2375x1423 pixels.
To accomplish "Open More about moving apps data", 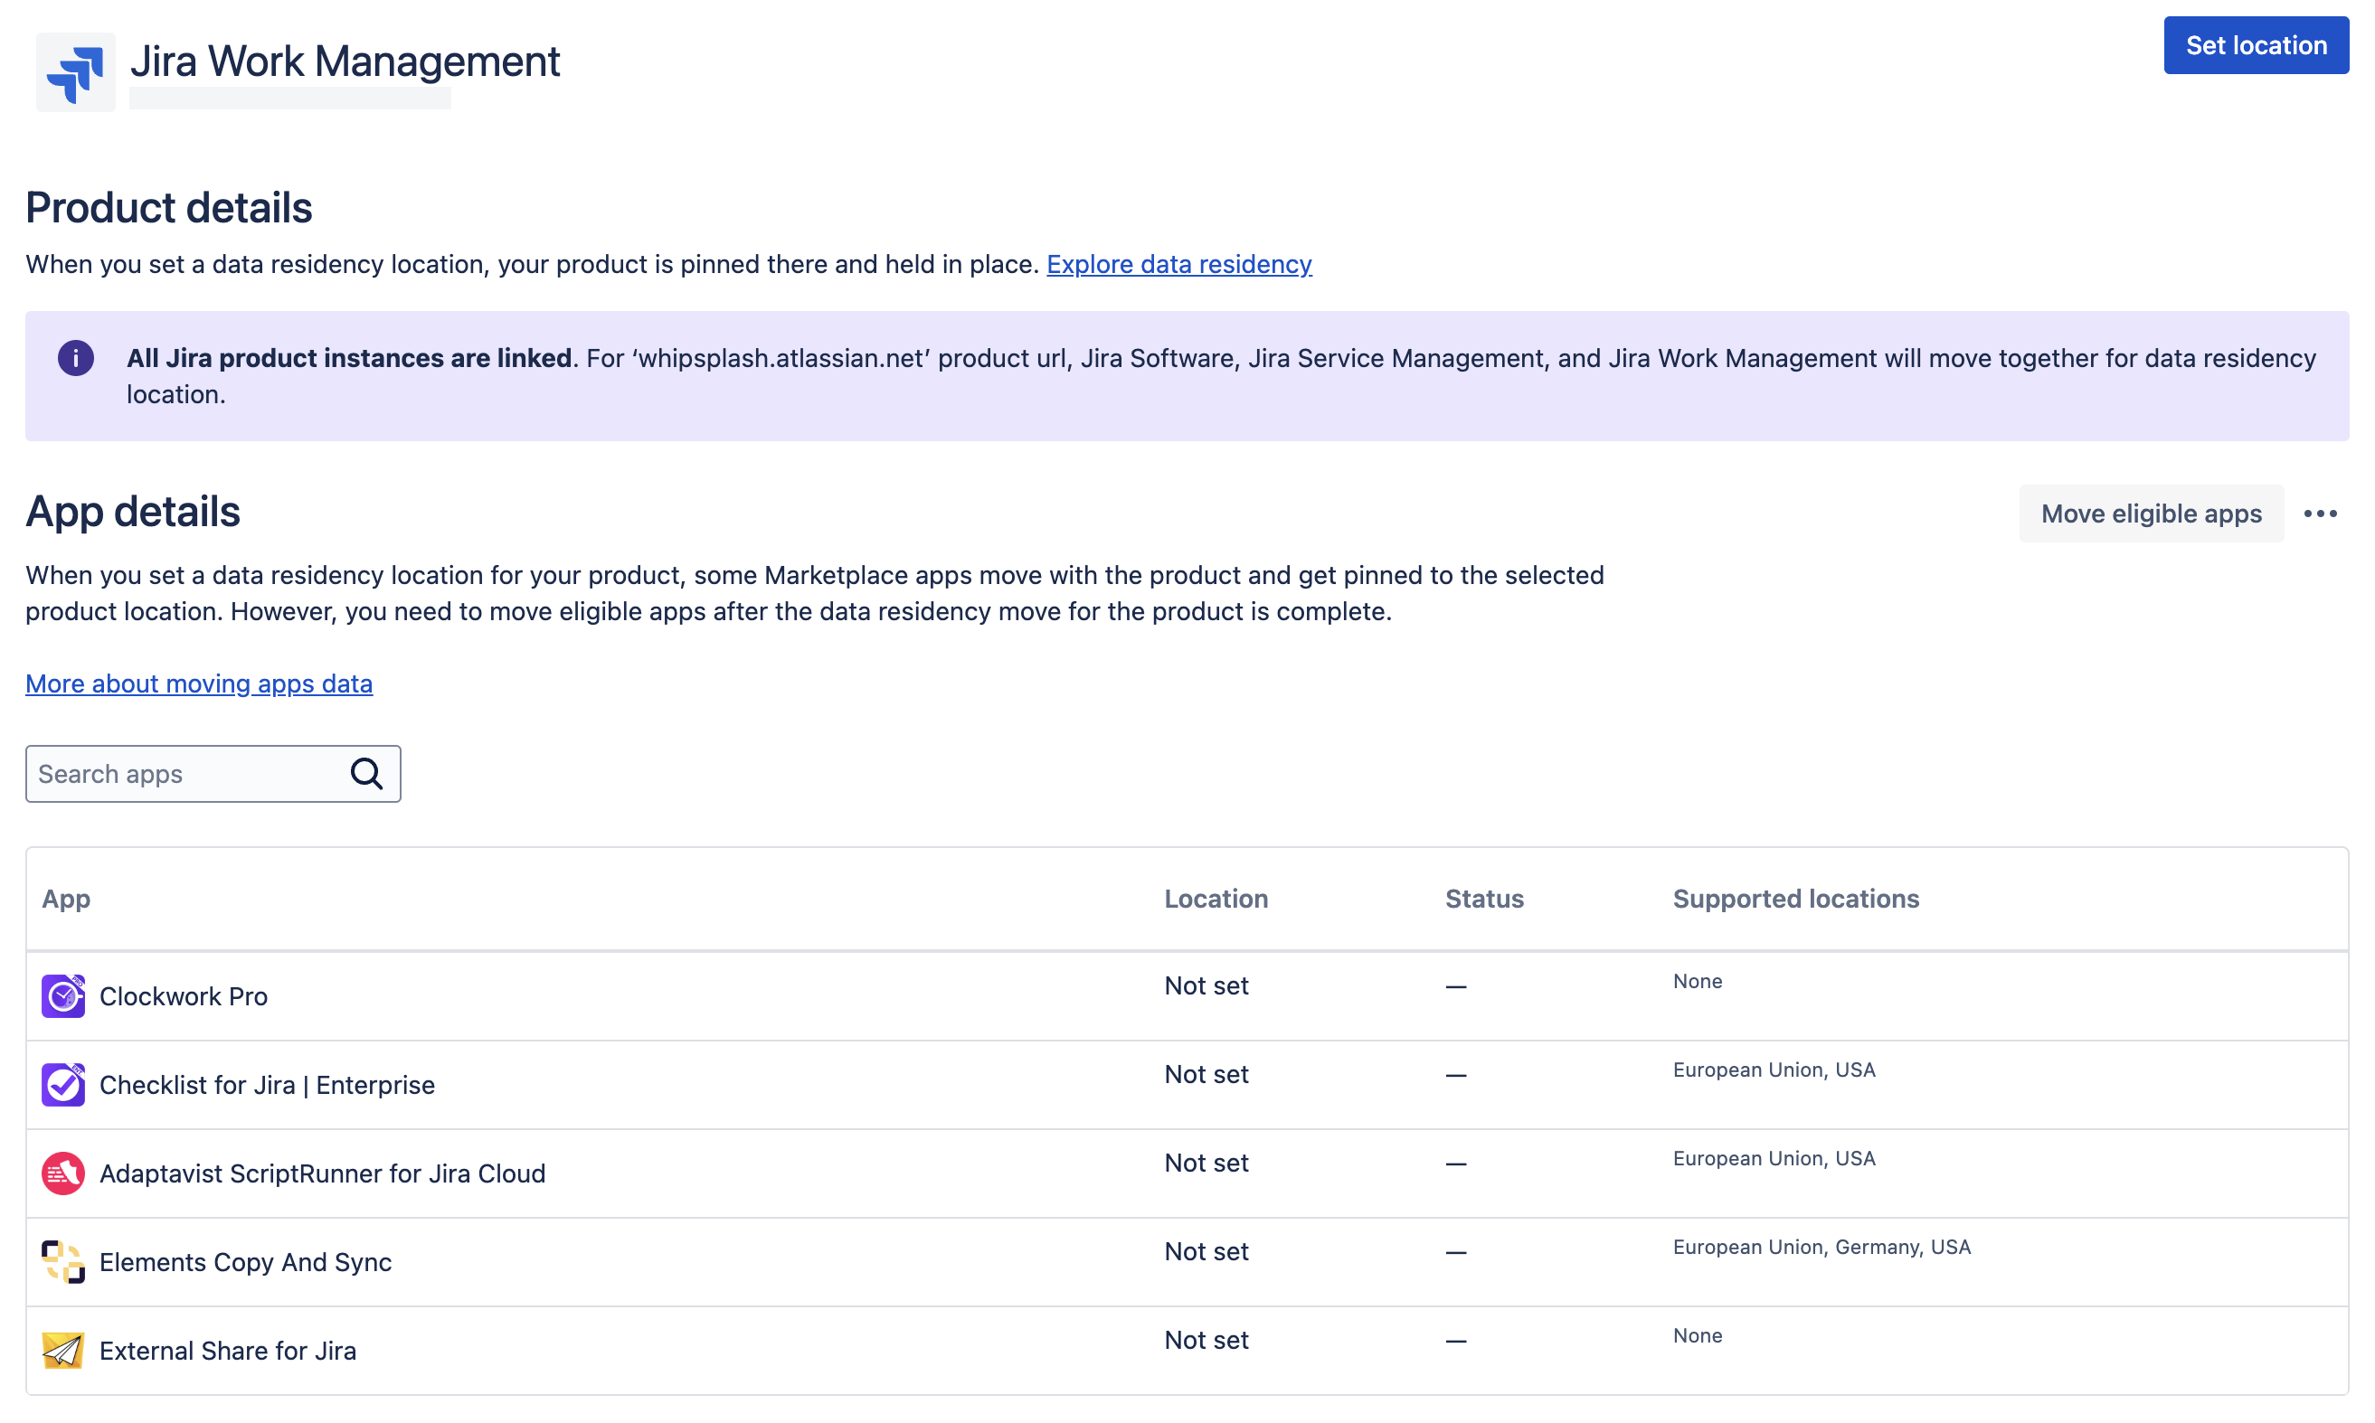I will 199,683.
